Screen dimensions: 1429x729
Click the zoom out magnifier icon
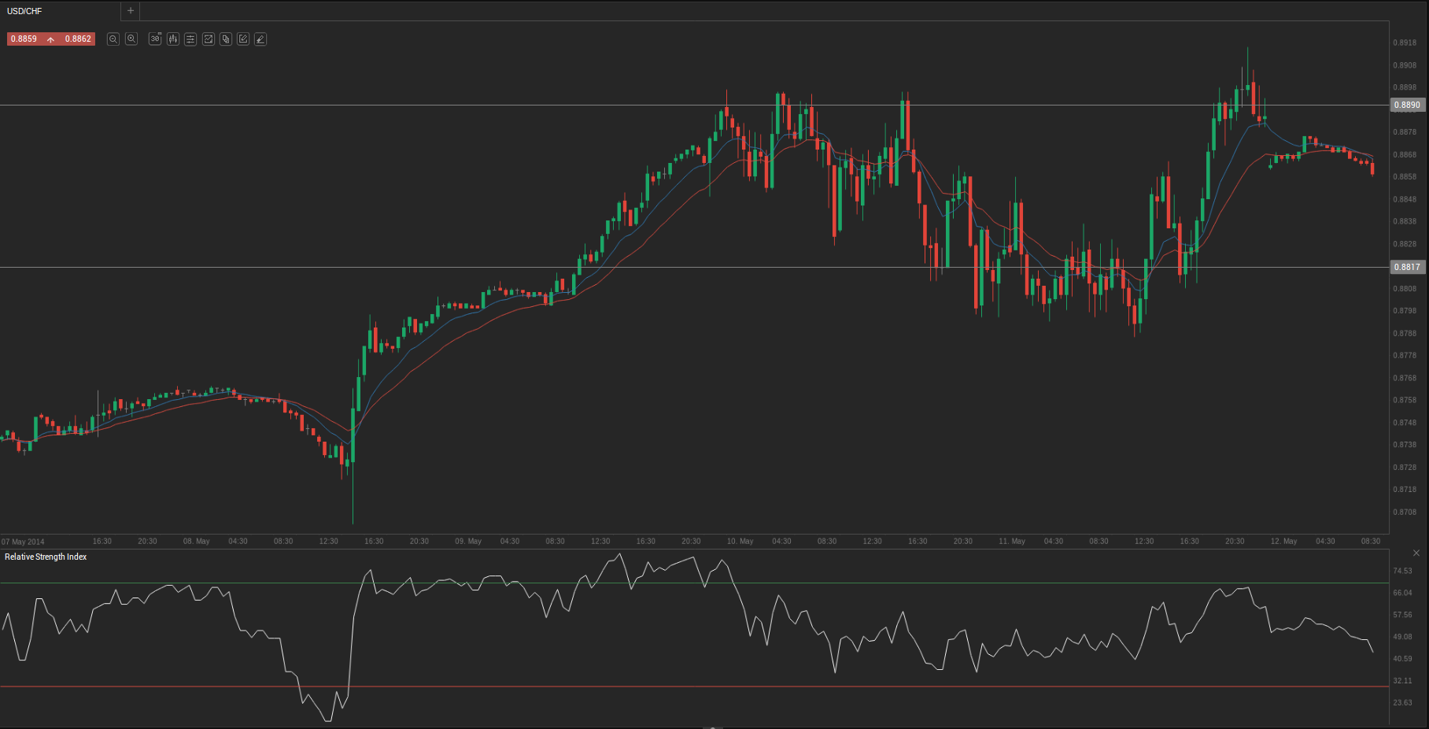tap(113, 39)
